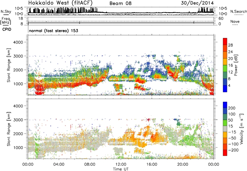
Task: Click the "N.Search" legend label
Action: [x=238, y=11]
